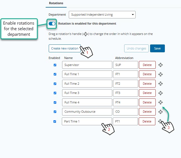Click the Abbreviation column header

click(x=124, y=58)
